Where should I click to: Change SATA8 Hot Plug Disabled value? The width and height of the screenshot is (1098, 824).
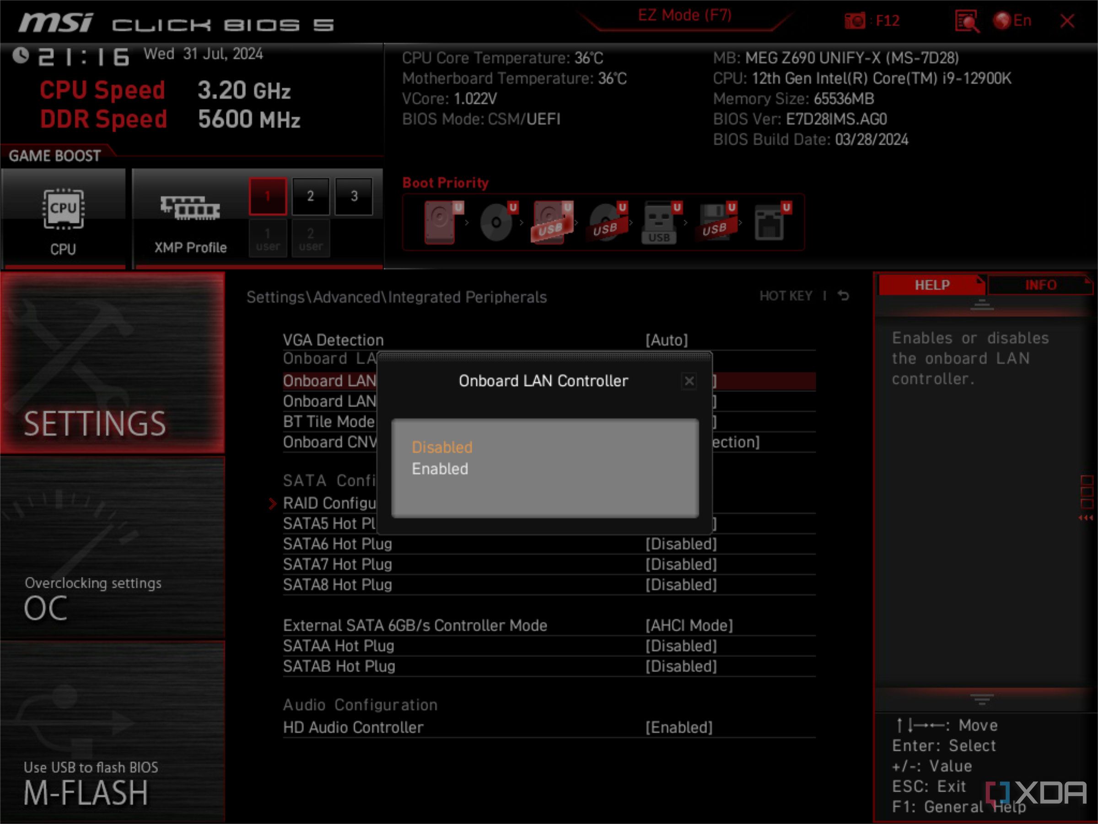pyautogui.click(x=681, y=585)
